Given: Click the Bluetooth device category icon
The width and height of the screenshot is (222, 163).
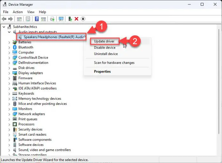Looking at the screenshot, I should coord(15,47).
